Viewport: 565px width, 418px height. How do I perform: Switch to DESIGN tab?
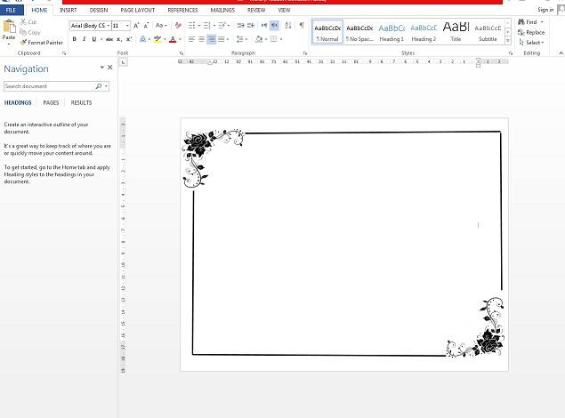[x=99, y=10]
